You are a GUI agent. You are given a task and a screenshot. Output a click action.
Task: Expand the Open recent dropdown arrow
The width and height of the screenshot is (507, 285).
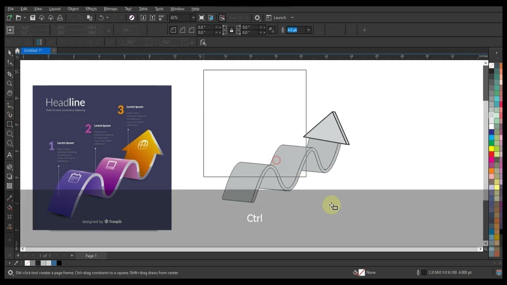25,17
